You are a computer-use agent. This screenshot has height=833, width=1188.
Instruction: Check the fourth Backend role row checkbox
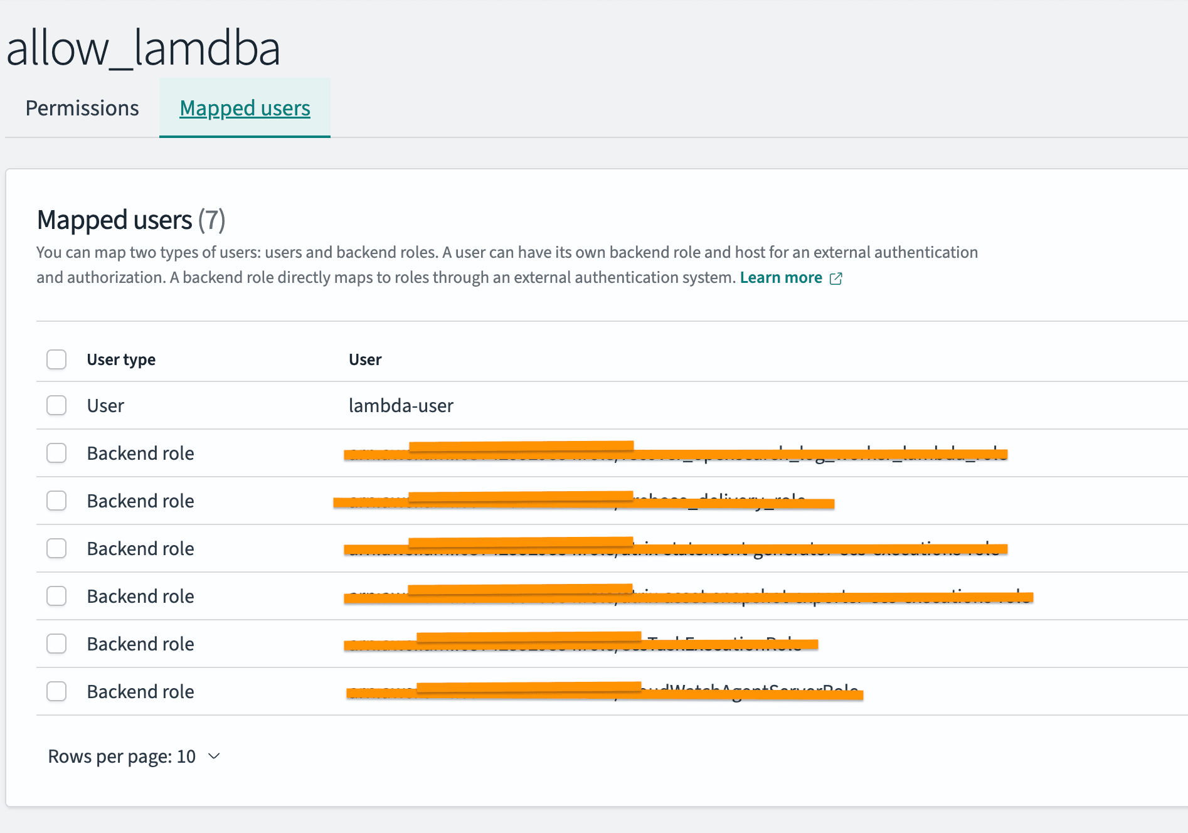tap(56, 596)
